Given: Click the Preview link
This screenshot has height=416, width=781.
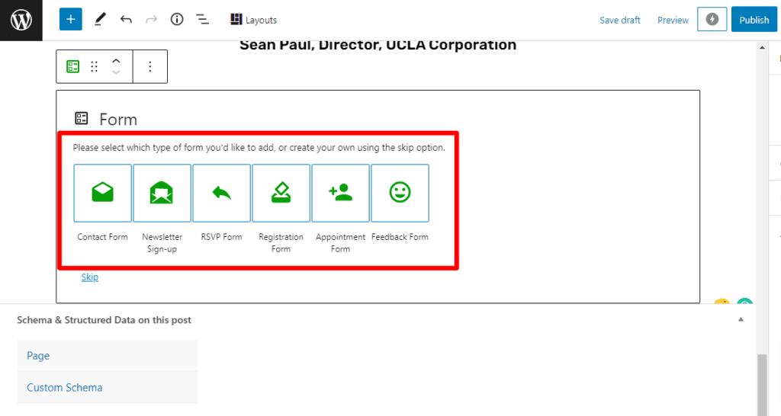Looking at the screenshot, I should coord(673,20).
